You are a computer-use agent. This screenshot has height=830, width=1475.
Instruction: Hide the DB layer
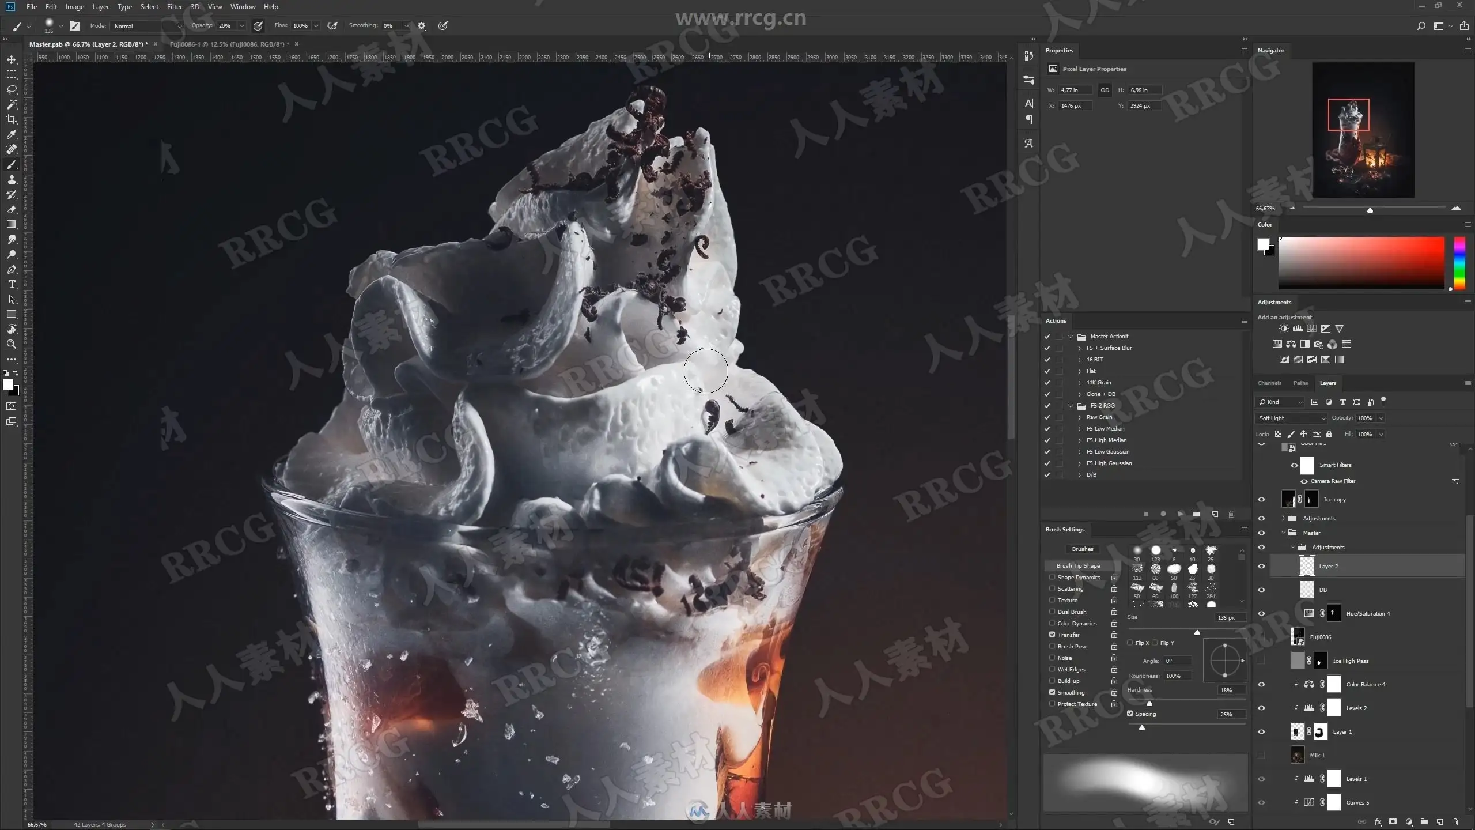[1261, 590]
